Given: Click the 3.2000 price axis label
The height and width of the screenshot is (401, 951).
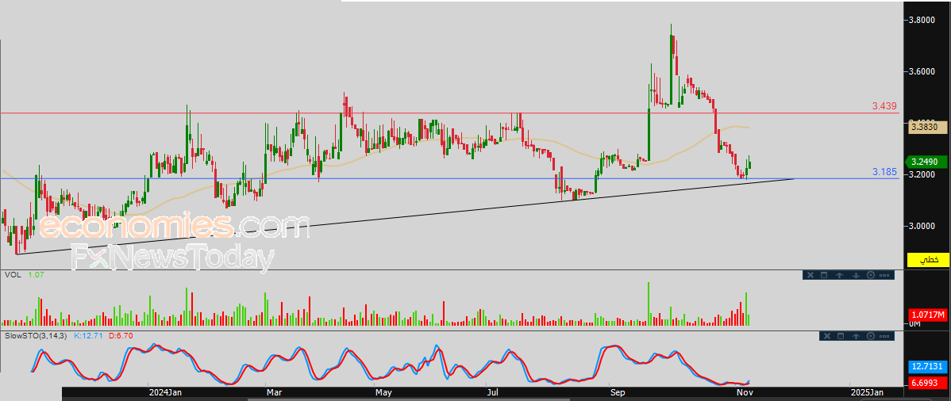Looking at the screenshot, I should point(922,174).
